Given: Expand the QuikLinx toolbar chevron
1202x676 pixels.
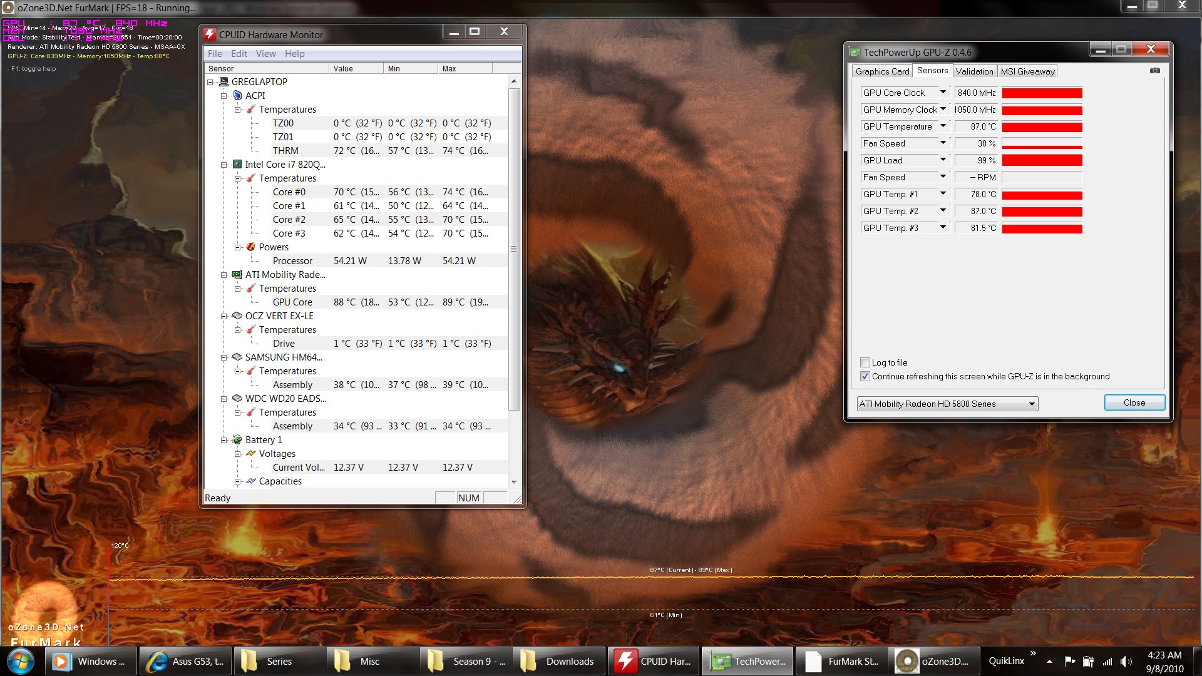Looking at the screenshot, I should tap(1033, 653).
